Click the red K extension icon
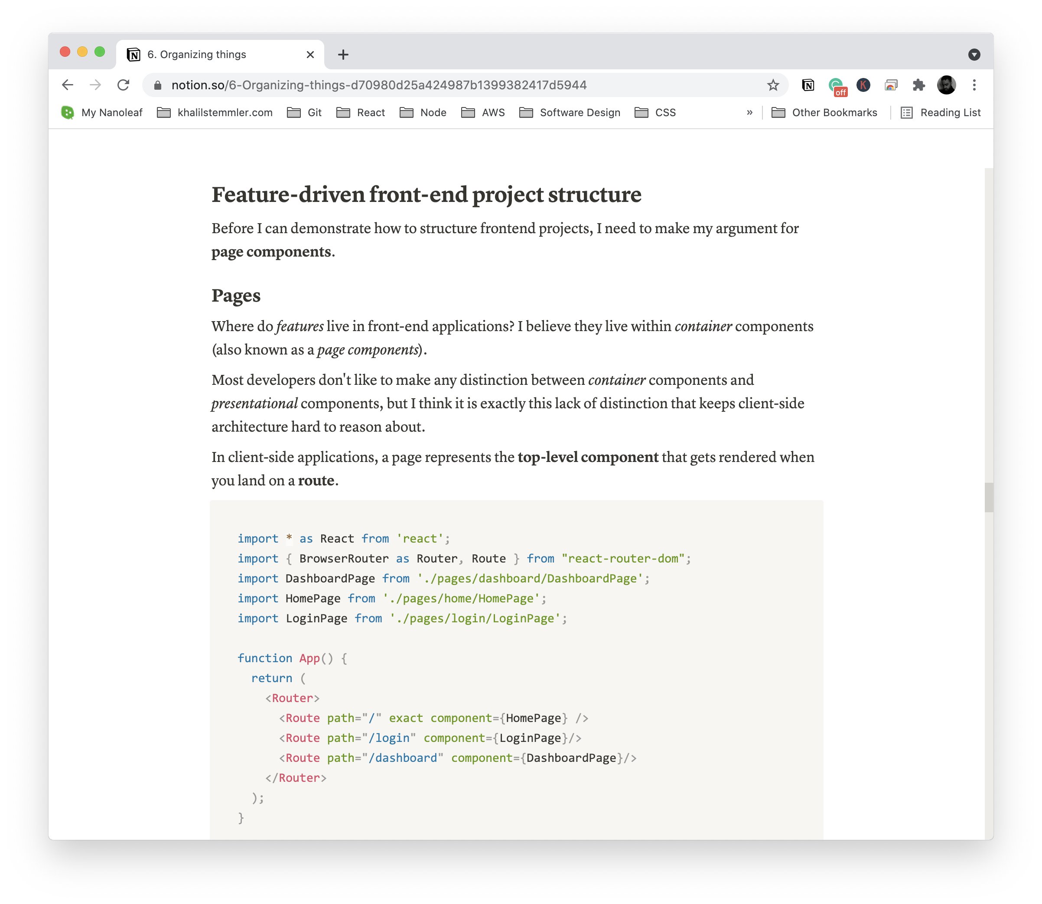 pyautogui.click(x=863, y=85)
